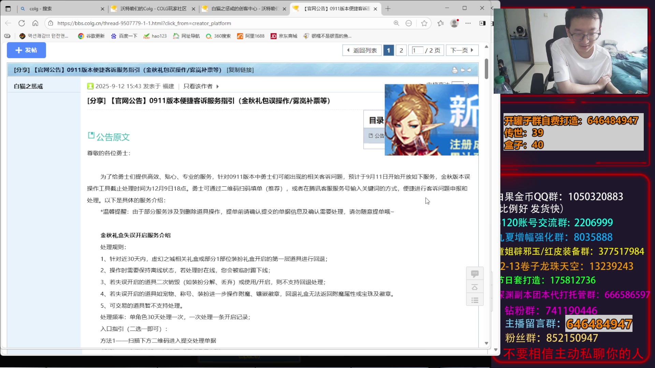Close the 'colg - 搜索' tab
655x368 pixels.
[102, 9]
